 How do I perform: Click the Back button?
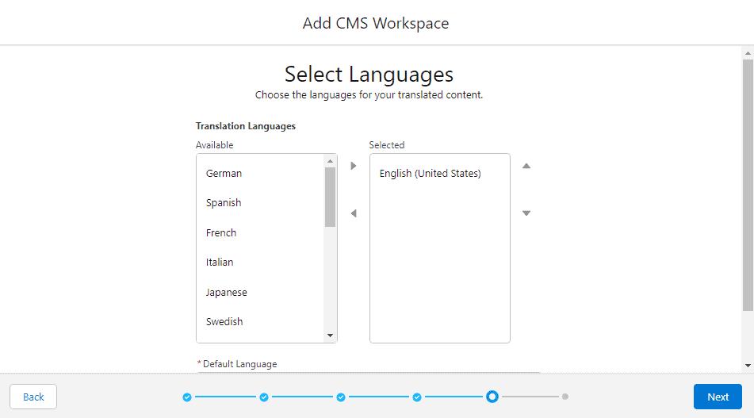pyautogui.click(x=33, y=397)
